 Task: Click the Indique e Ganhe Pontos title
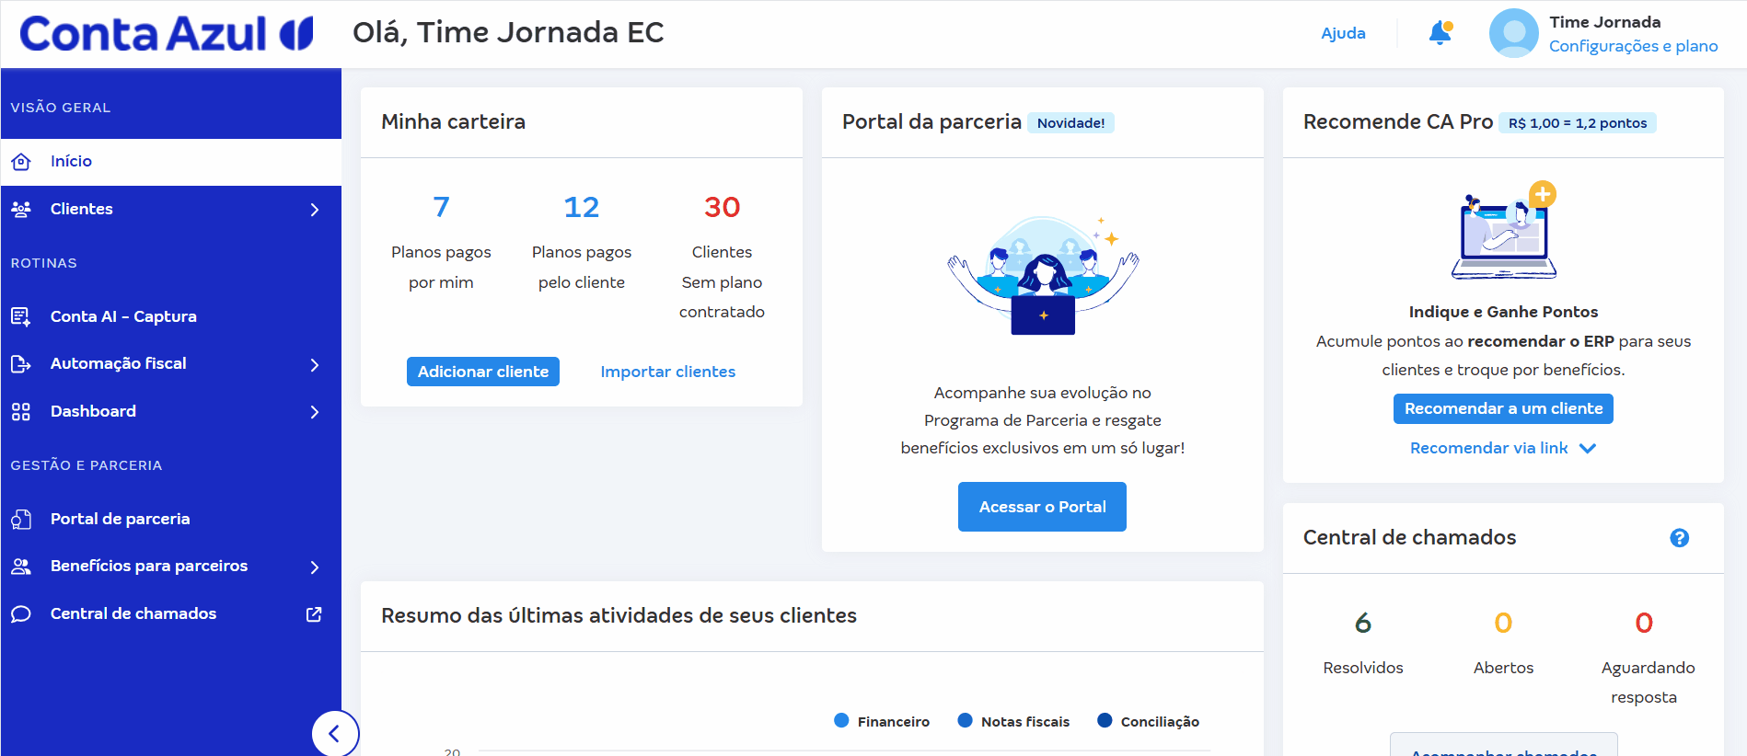point(1503,312)
